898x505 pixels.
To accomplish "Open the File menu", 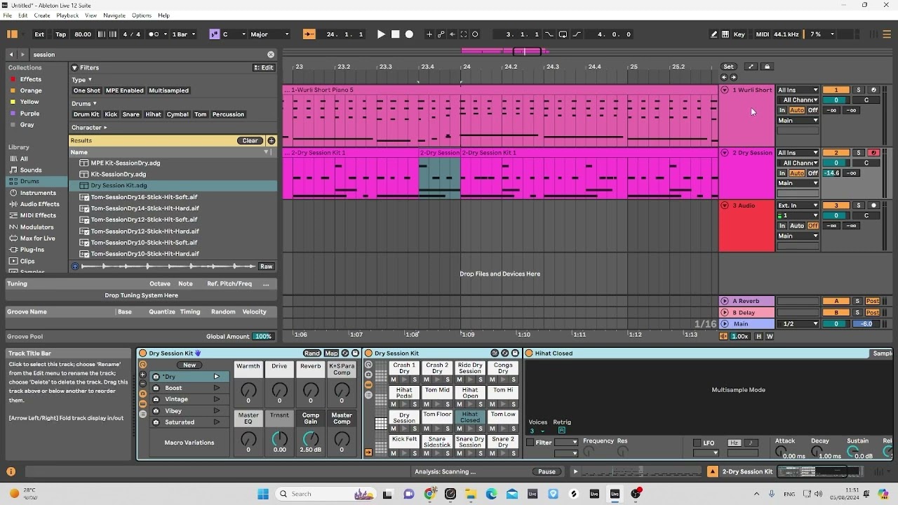I will click(x=7, y=15).
